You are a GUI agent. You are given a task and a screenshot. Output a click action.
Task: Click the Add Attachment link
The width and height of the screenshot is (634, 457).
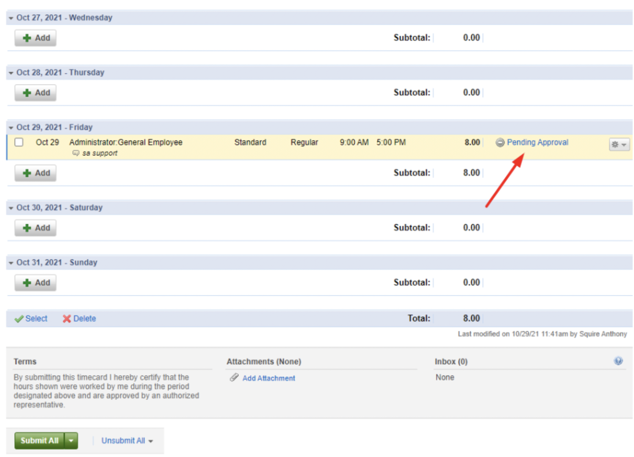point(269,378)
